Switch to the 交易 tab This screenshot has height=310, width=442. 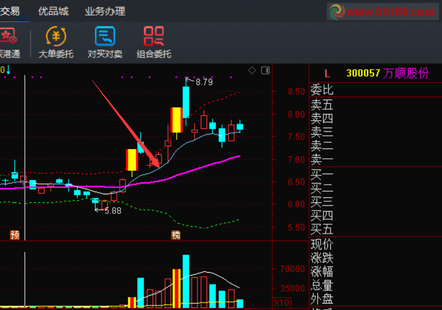pos(10,12)
